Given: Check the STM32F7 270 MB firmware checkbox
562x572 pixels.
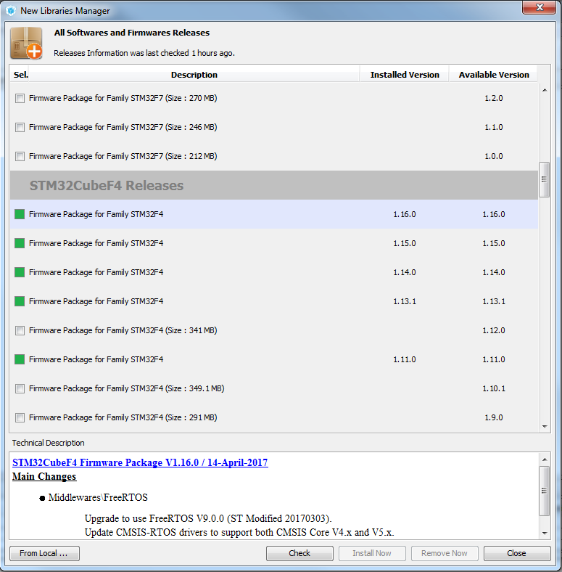Looking at the screenshot, I should (20, 98).
